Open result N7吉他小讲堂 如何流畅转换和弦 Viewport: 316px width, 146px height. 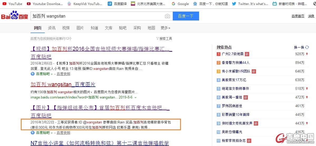100,143
